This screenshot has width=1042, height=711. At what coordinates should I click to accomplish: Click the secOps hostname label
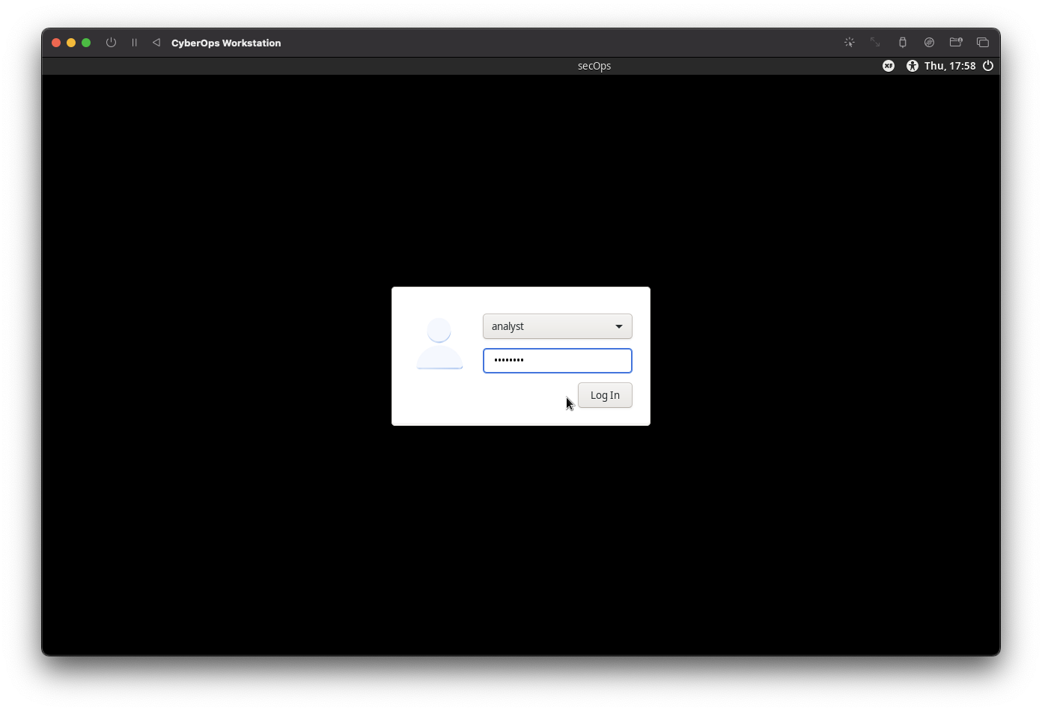pos(594,66)
